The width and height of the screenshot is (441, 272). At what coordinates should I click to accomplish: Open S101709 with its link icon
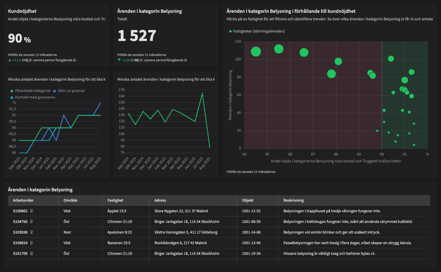click(x=32, y=254)
